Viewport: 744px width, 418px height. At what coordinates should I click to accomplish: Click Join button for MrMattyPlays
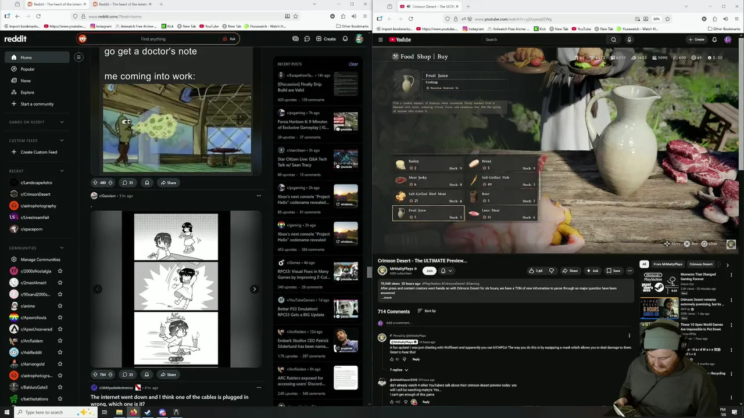coord(430,271)
